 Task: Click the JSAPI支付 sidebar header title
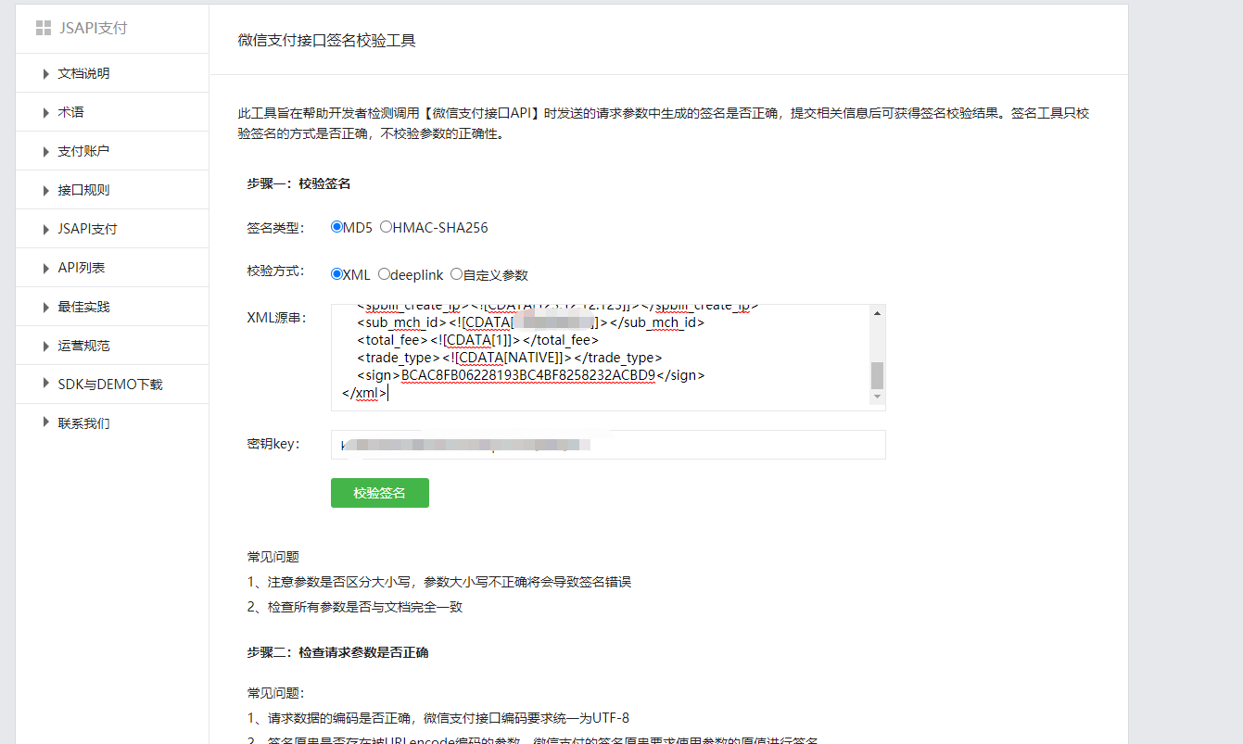pyautogui.click(x=93, y=28)
